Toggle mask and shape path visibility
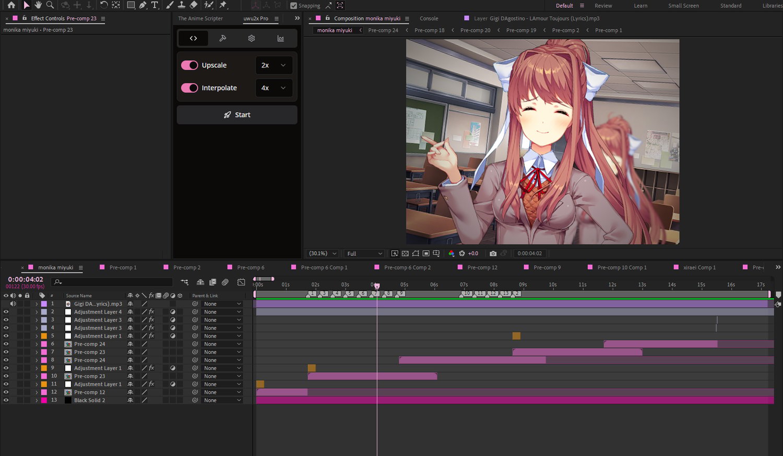This screenshot has width=783, height=456. tap(416, 254)
